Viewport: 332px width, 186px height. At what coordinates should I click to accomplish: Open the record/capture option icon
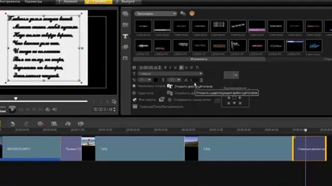point(40,124)
